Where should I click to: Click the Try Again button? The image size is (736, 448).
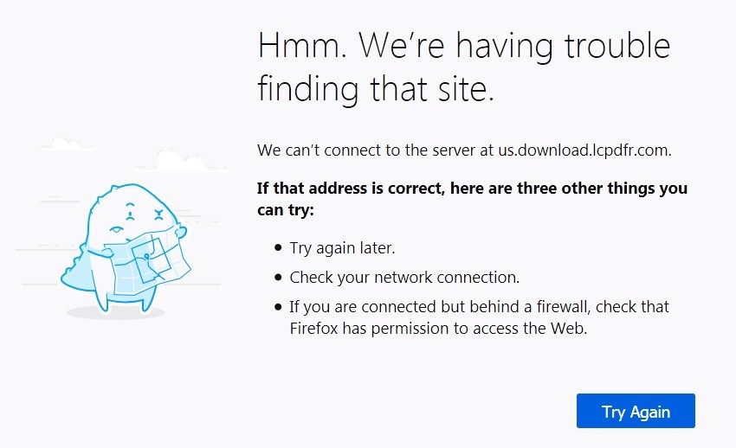click(636, 411)
